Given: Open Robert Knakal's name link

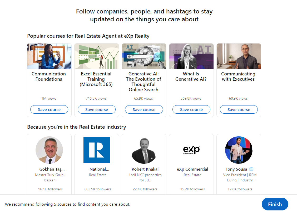Looking at the screenshot, I should click(x=145, y=169).
